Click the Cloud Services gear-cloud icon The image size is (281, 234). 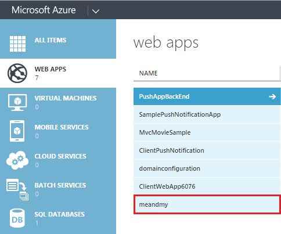click(x=17, y=160)
